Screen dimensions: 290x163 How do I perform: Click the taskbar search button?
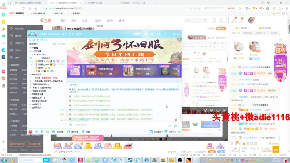(x=46, y=160)
